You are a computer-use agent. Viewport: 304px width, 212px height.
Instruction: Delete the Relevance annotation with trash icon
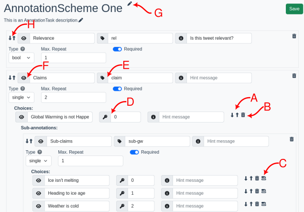click(294, 36)
